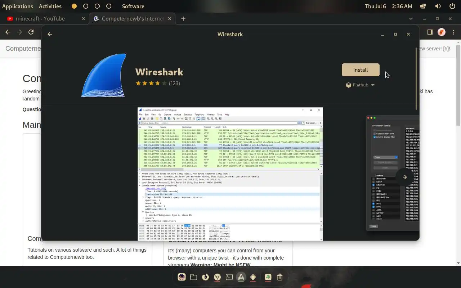
Task: Click the Tutorials on various software paragraph
Action: pyautogui.click(x=87, y=253)
